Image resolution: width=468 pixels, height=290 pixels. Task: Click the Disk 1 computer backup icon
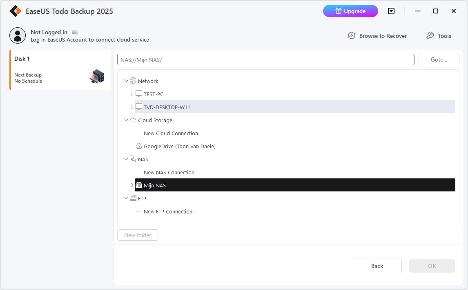tap(97, 77)
